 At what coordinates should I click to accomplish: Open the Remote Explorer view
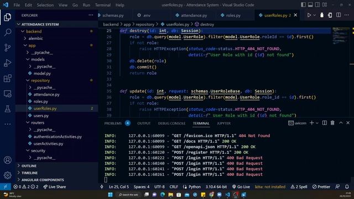pyautogui.click(x=7, y=93)
